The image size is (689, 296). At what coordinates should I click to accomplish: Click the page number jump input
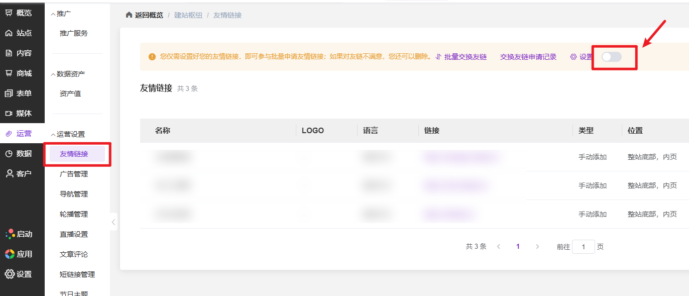coord(584,247)
